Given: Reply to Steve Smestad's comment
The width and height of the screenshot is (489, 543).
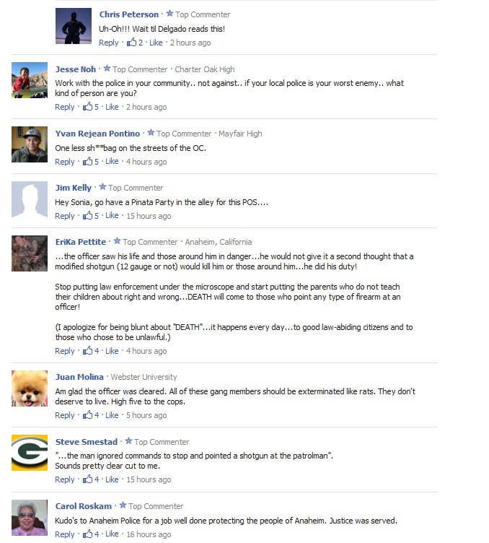Looking at the screenshot, I should click(x=65, y=479).
